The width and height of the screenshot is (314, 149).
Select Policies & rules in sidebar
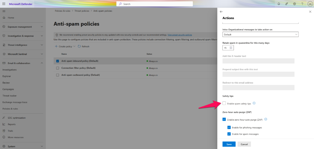(x=10, y=108)
